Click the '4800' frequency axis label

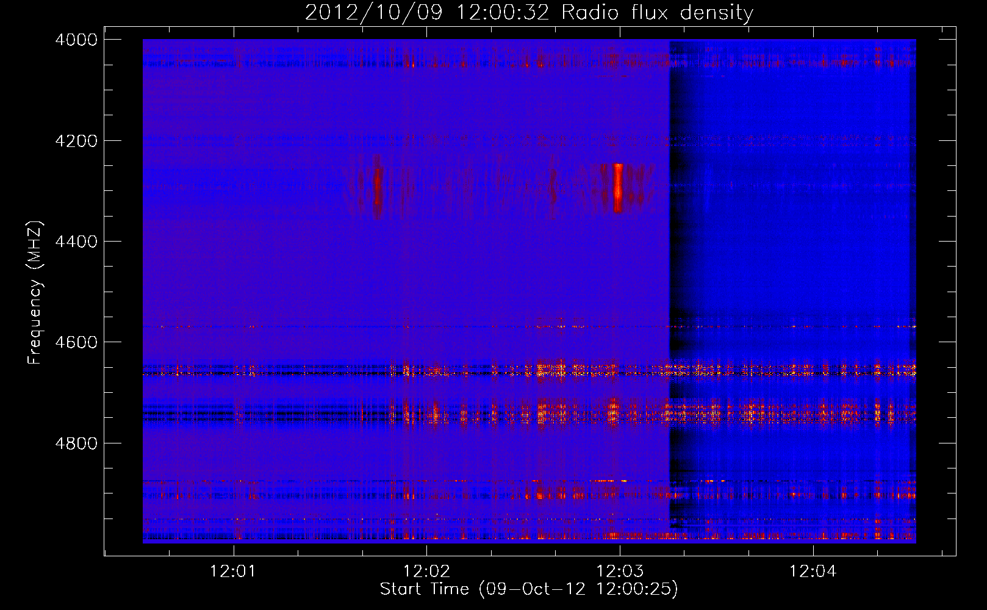tap(76, 443)
